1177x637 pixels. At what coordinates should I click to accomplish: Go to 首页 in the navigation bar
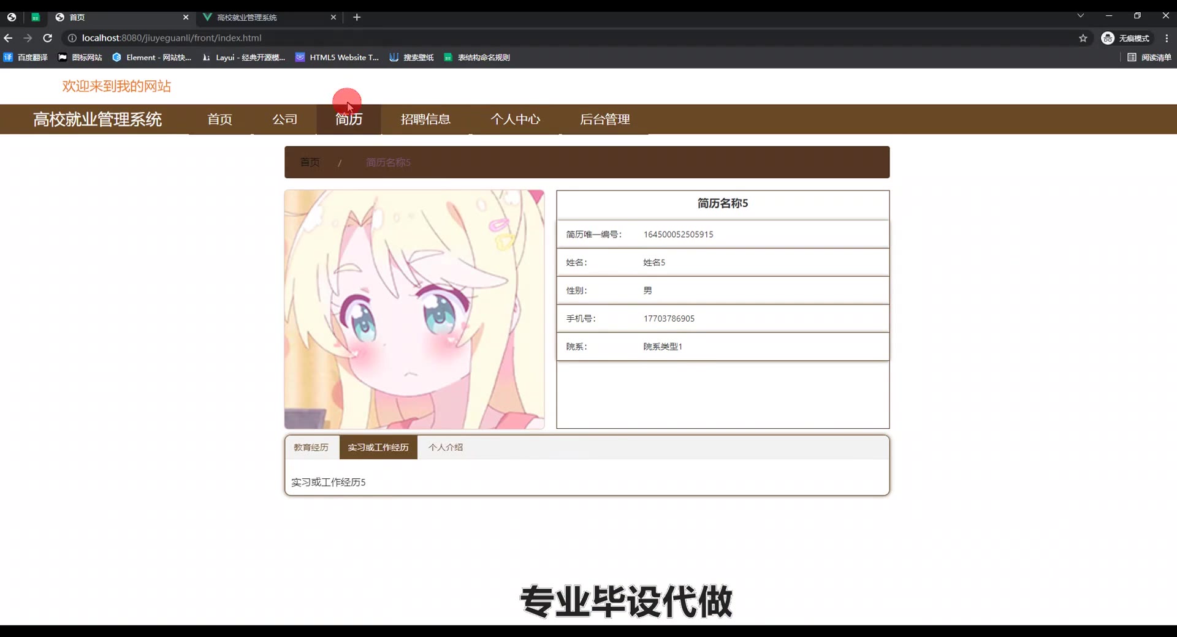point(219,119)
